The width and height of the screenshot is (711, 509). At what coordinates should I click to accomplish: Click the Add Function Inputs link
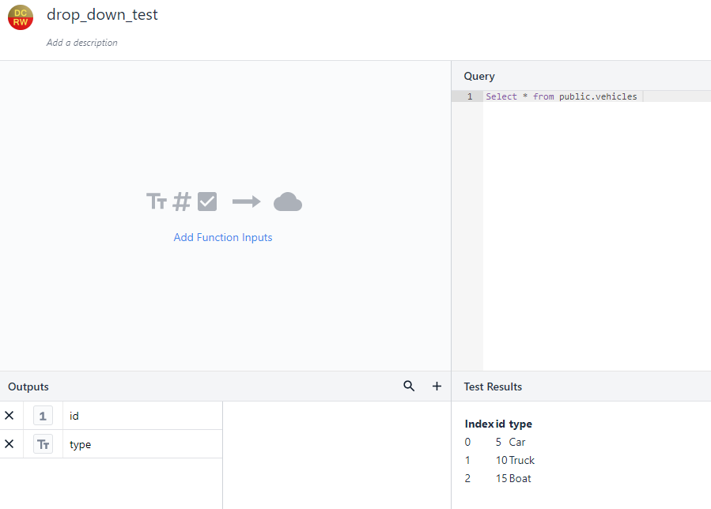pyautogui.click(x=223, y=237)
